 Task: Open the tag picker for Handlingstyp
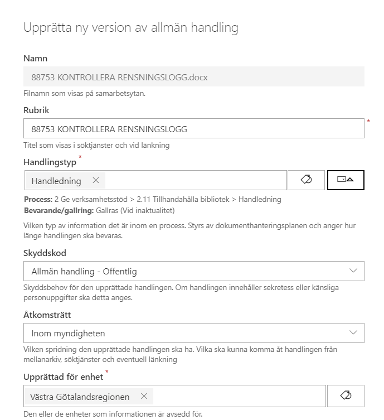point(305,180)
